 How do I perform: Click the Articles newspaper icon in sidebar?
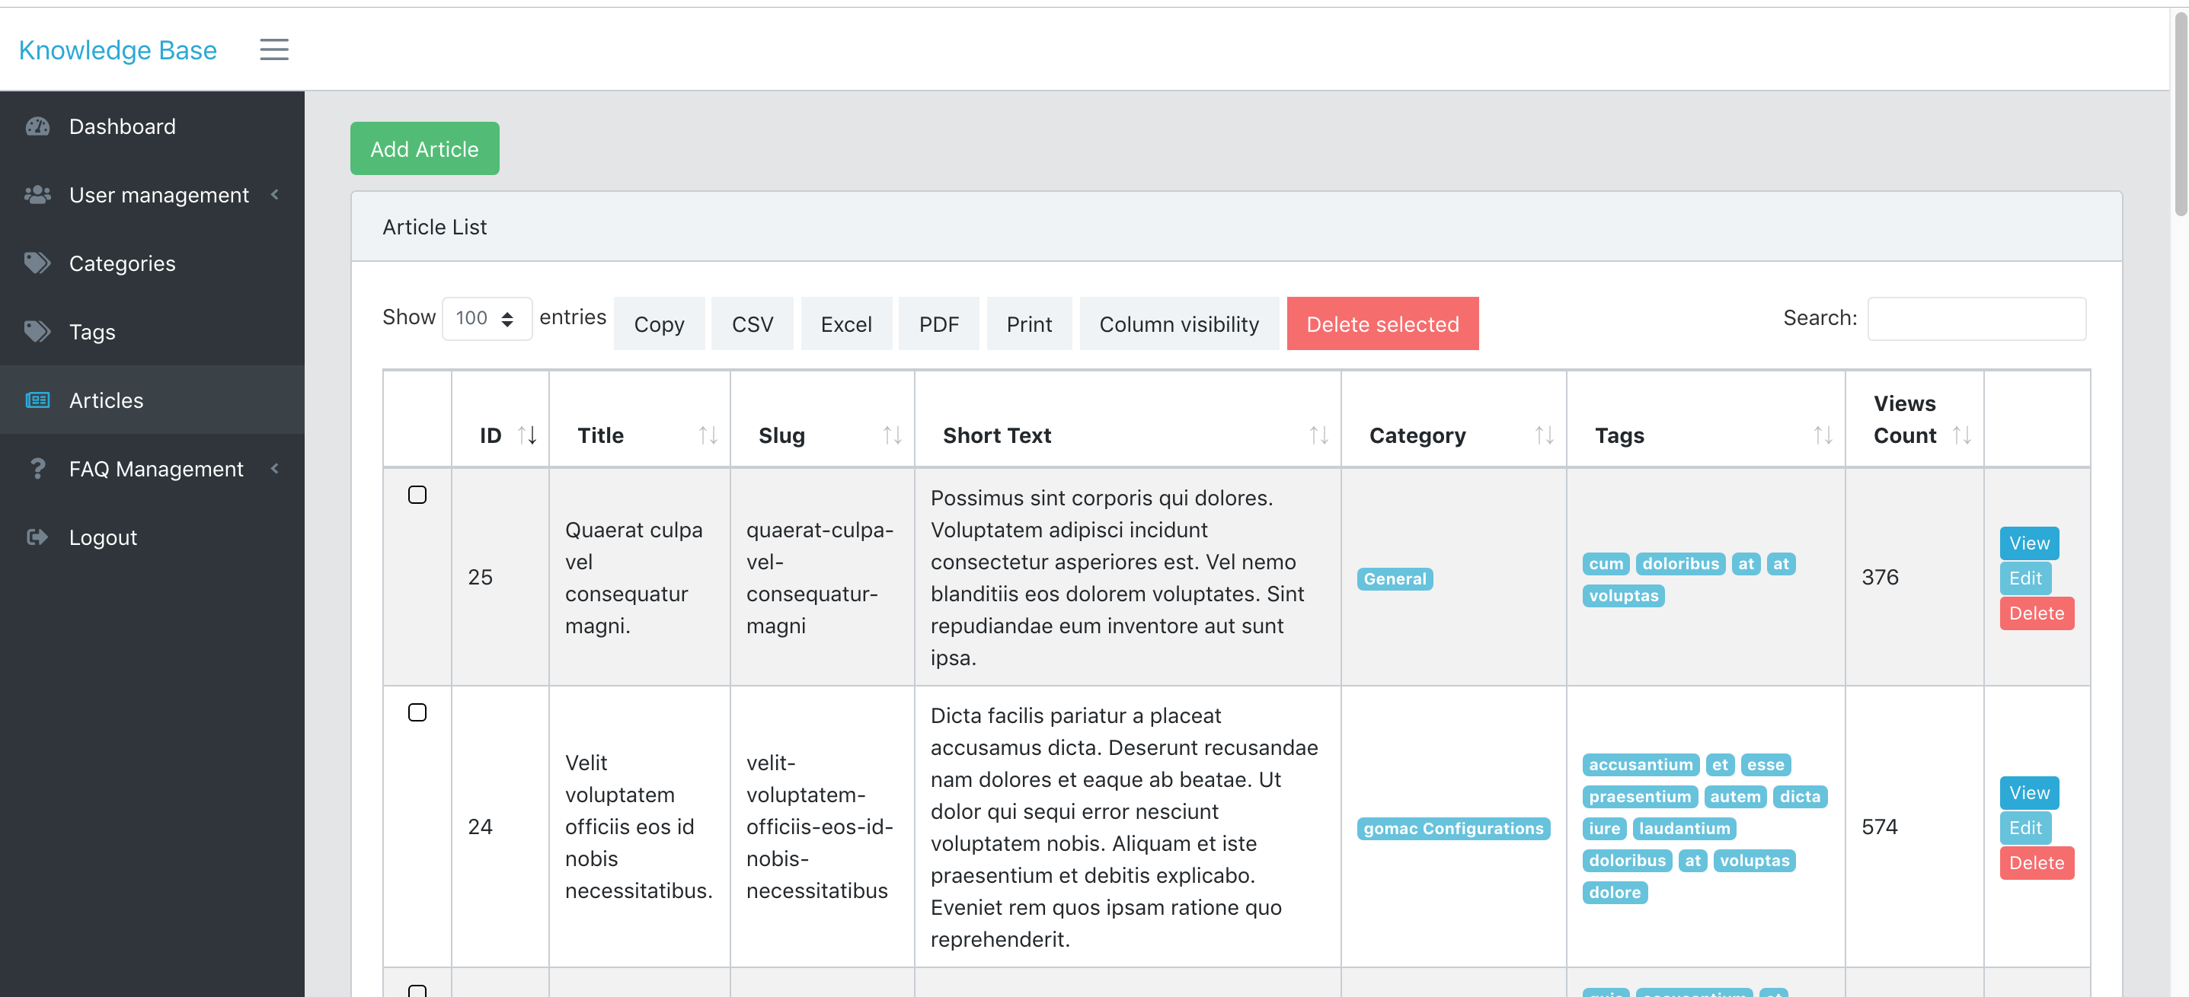(x=37, y=400)
